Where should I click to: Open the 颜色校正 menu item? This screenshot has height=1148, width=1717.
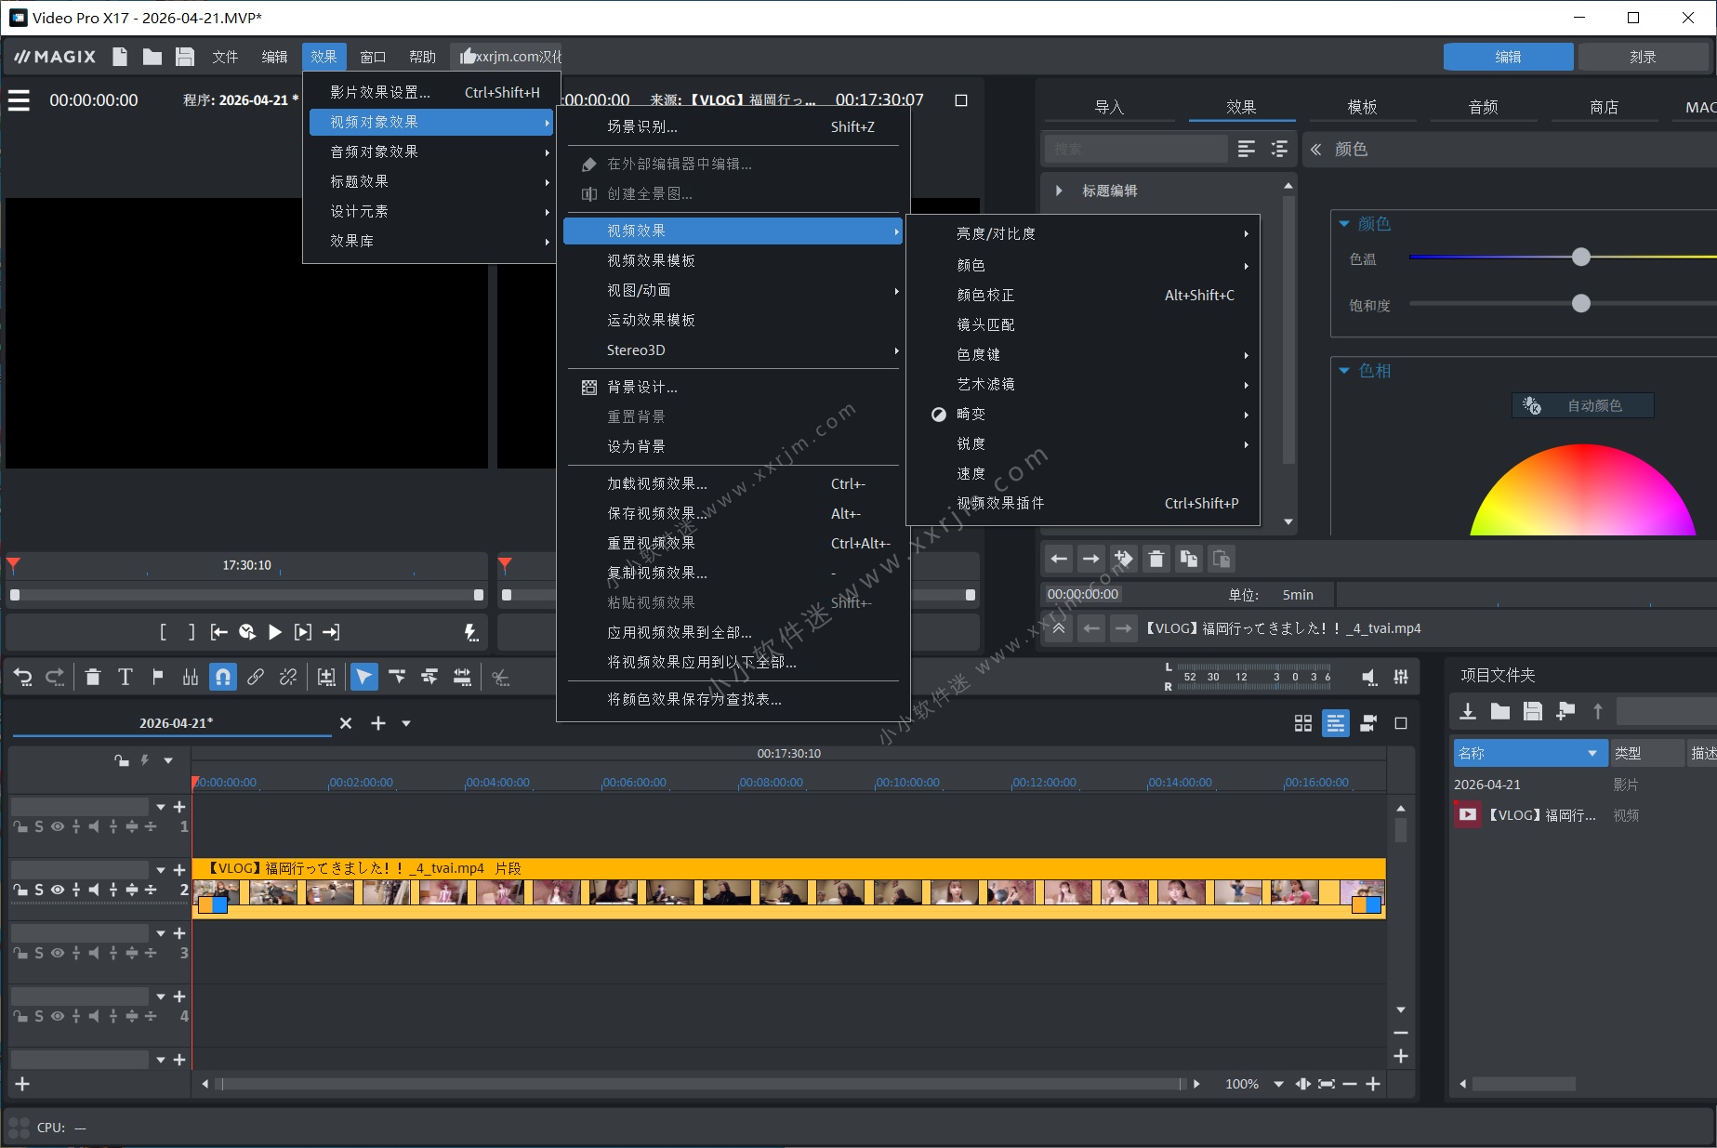(985, 295)
